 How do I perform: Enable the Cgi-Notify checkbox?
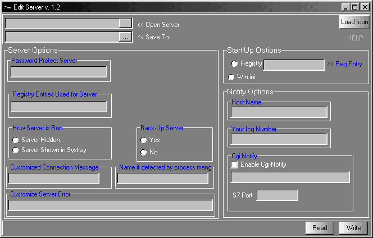(x=234, y=164)
